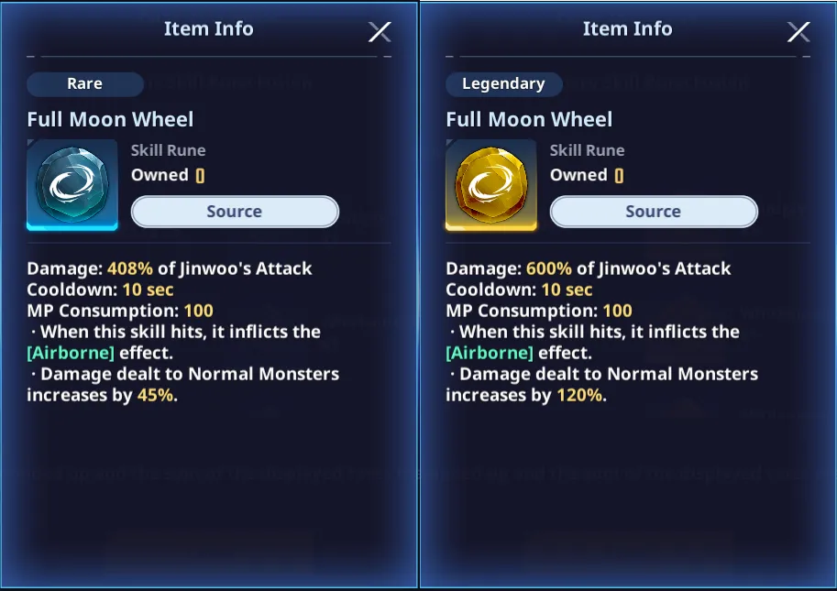Click the 45% Normal Monsters bonus value
Screen dimensions: 837x591
click(x=155, y=395)
